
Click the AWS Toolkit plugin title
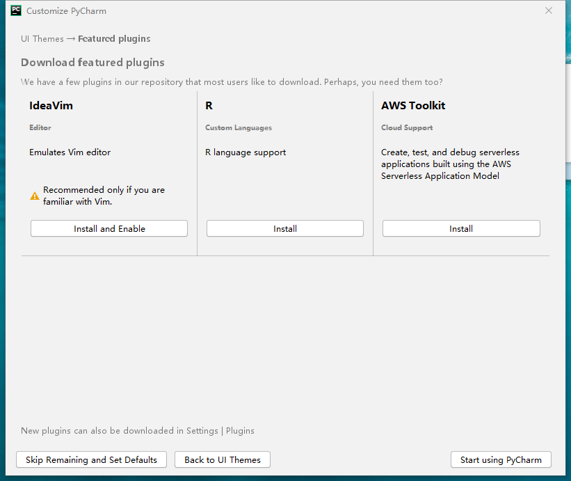coord(413,105)
